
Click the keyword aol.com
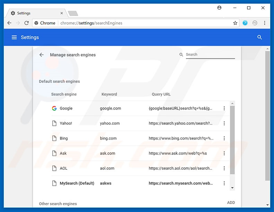click(107, 168)
